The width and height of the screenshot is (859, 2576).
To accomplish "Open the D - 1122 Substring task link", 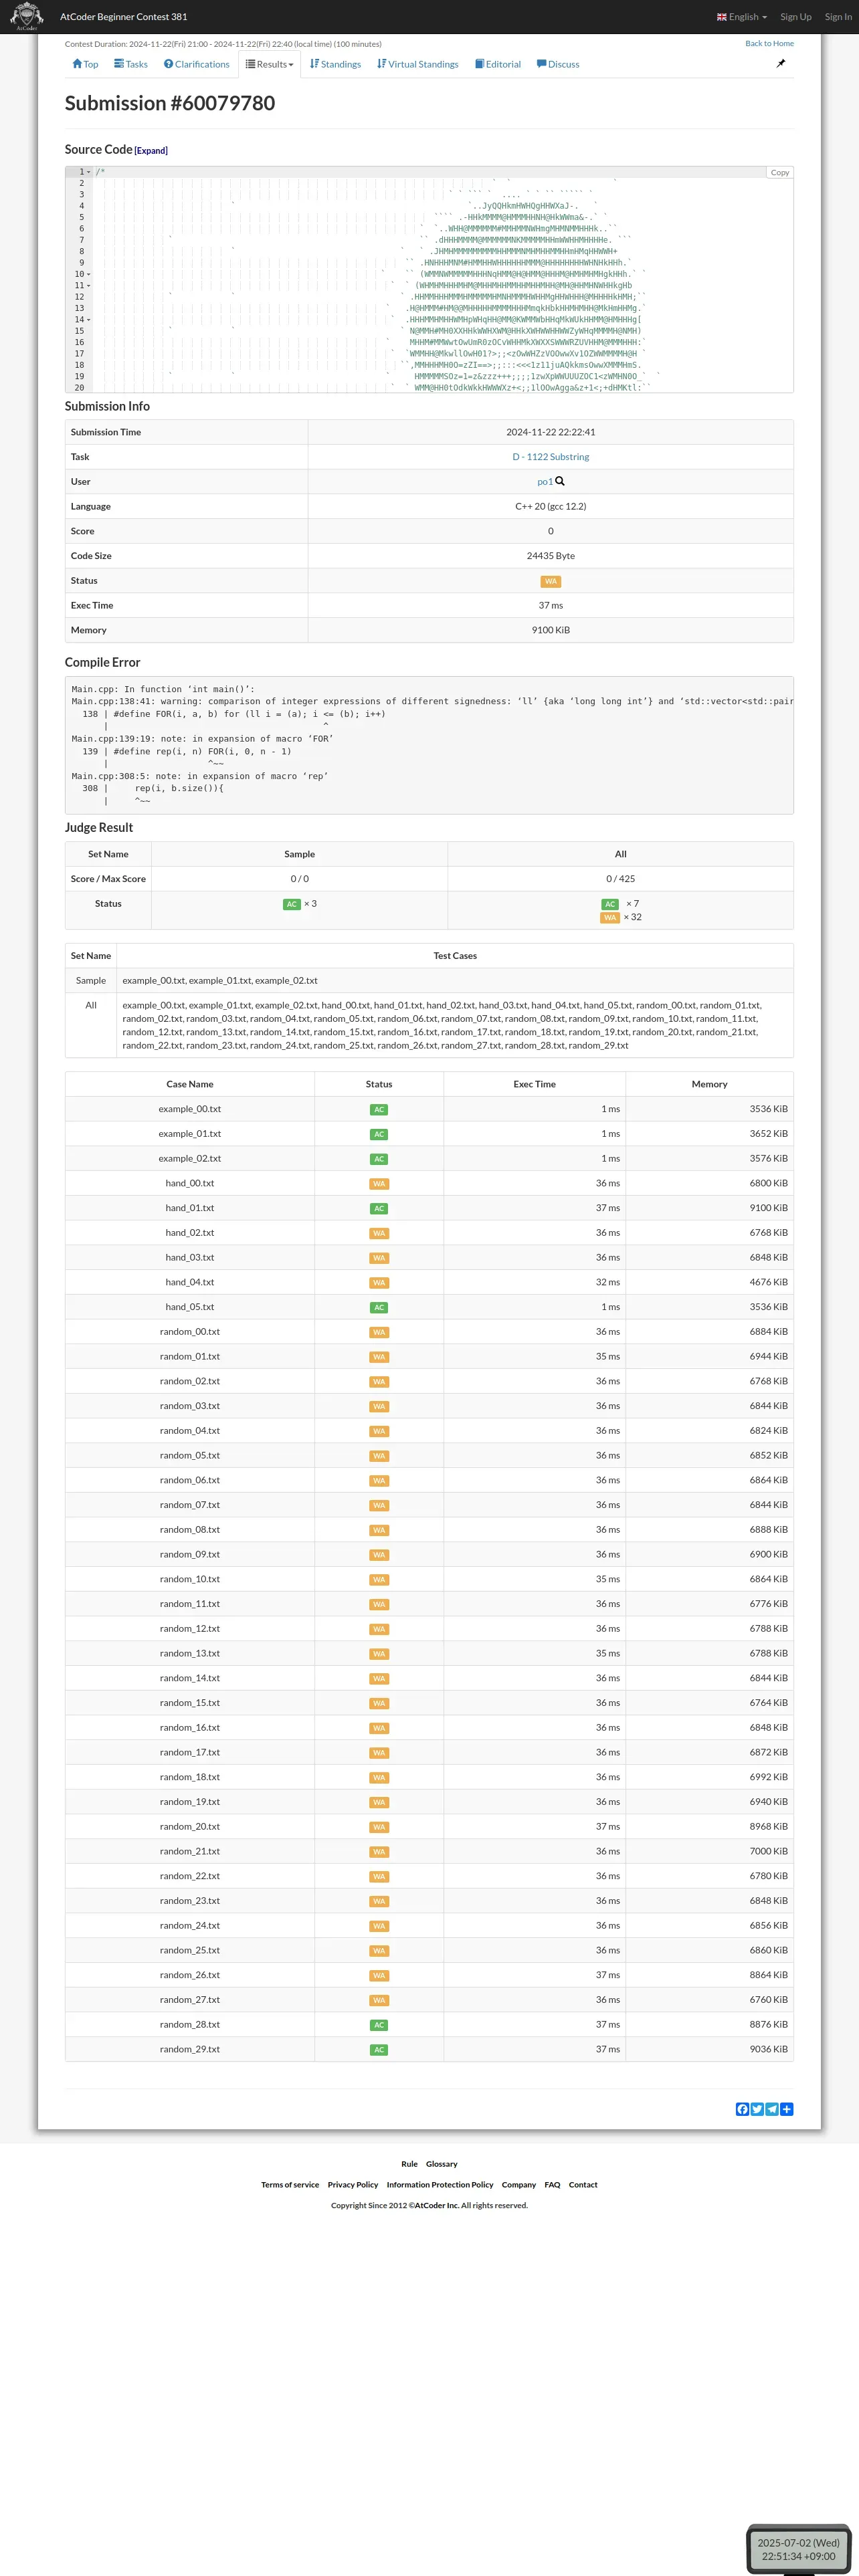I will tap(551, 457).
